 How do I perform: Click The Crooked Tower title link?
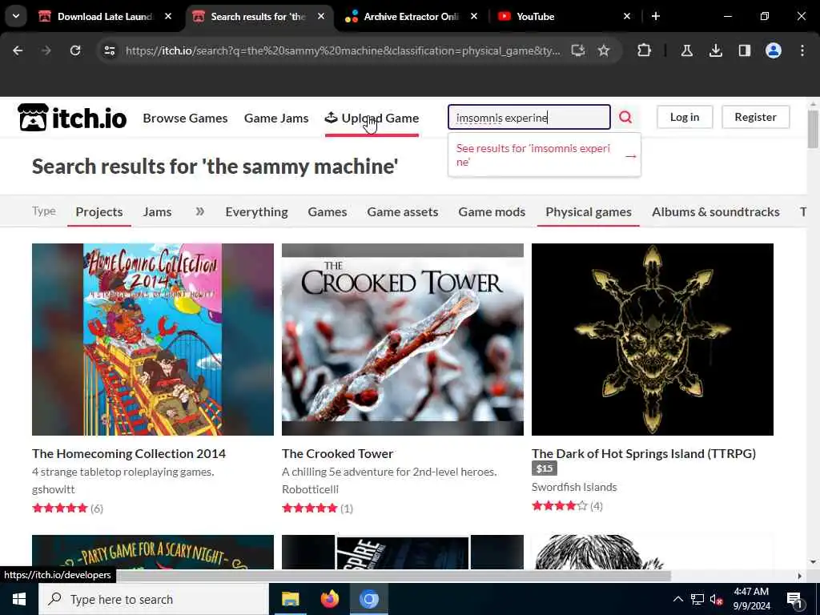pyautogui.click(x=338, y=453)
